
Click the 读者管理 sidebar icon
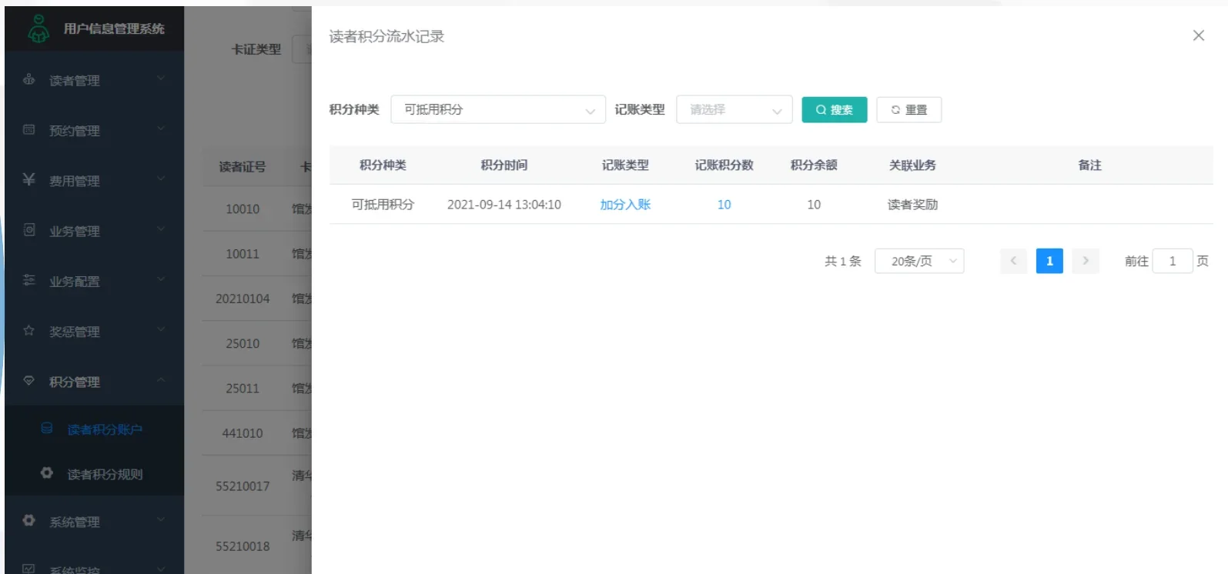coord(29,79)
